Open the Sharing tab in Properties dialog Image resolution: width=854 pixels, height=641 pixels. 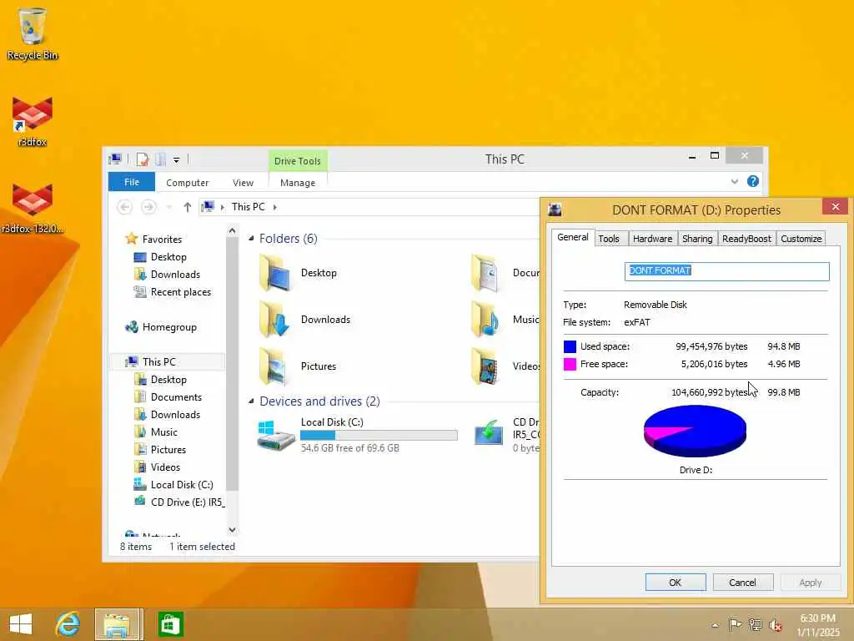click(x=697, y=239)
